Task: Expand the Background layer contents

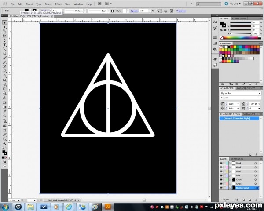Action: [x=230, y=188]
